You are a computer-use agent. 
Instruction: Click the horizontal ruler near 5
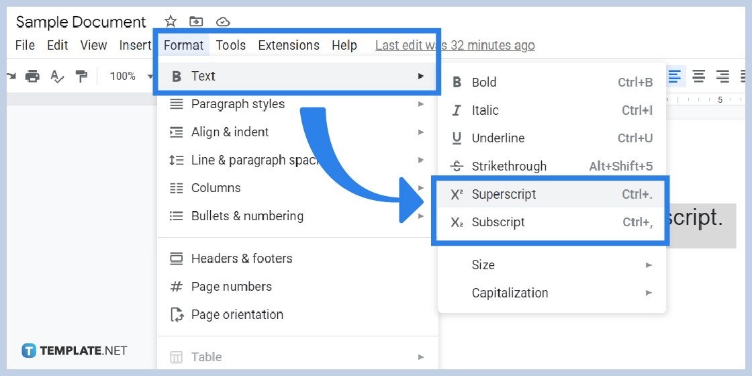pos(720,100)
